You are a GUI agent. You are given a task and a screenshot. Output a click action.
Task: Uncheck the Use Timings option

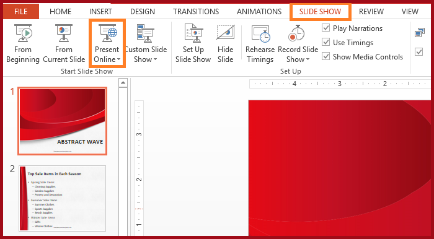coord(325,42)
